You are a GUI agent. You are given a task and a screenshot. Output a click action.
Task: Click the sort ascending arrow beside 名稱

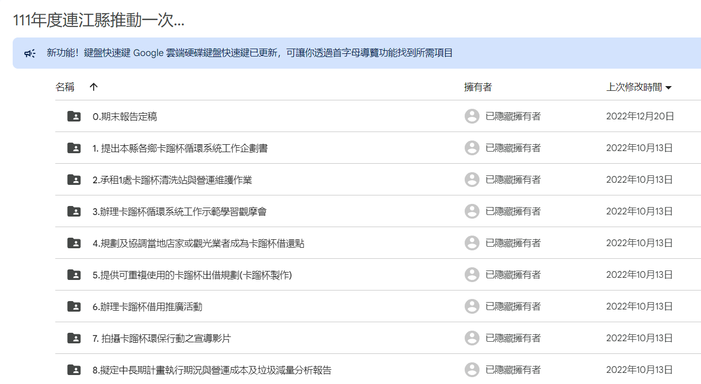coord(94,87)
